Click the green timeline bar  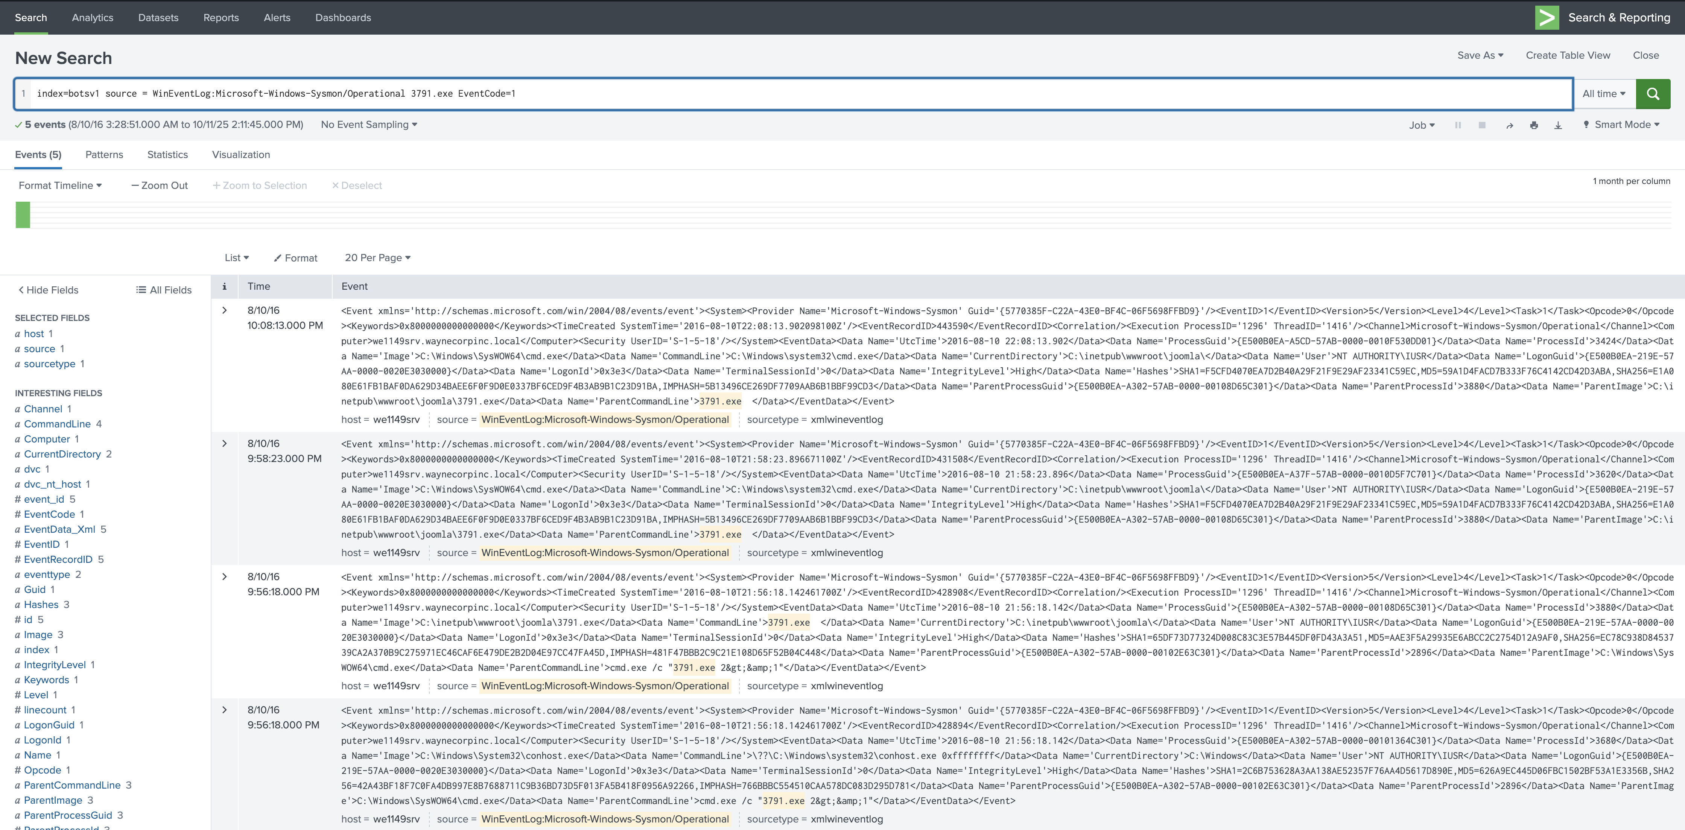click(23, 214)
